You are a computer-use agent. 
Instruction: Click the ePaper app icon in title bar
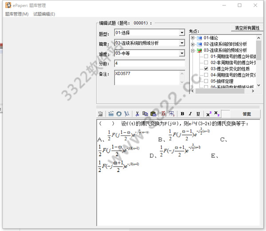8,5
